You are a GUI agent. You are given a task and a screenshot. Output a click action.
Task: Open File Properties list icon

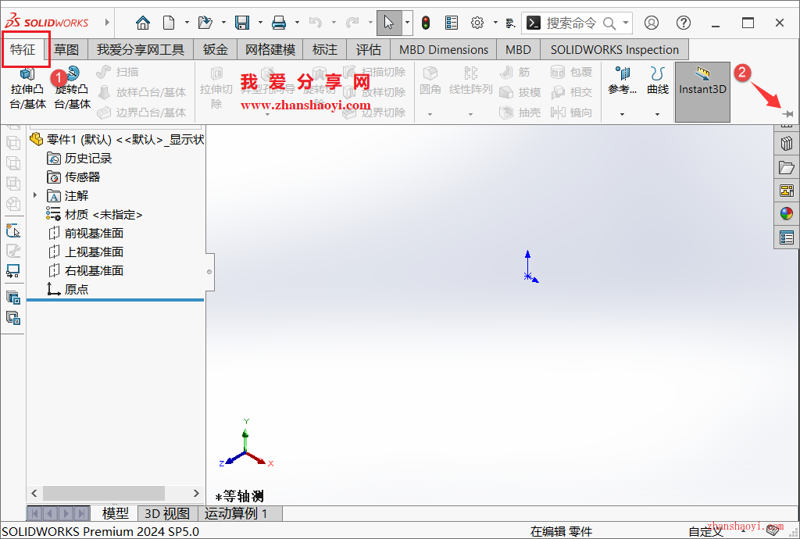[x=452, y=23]
